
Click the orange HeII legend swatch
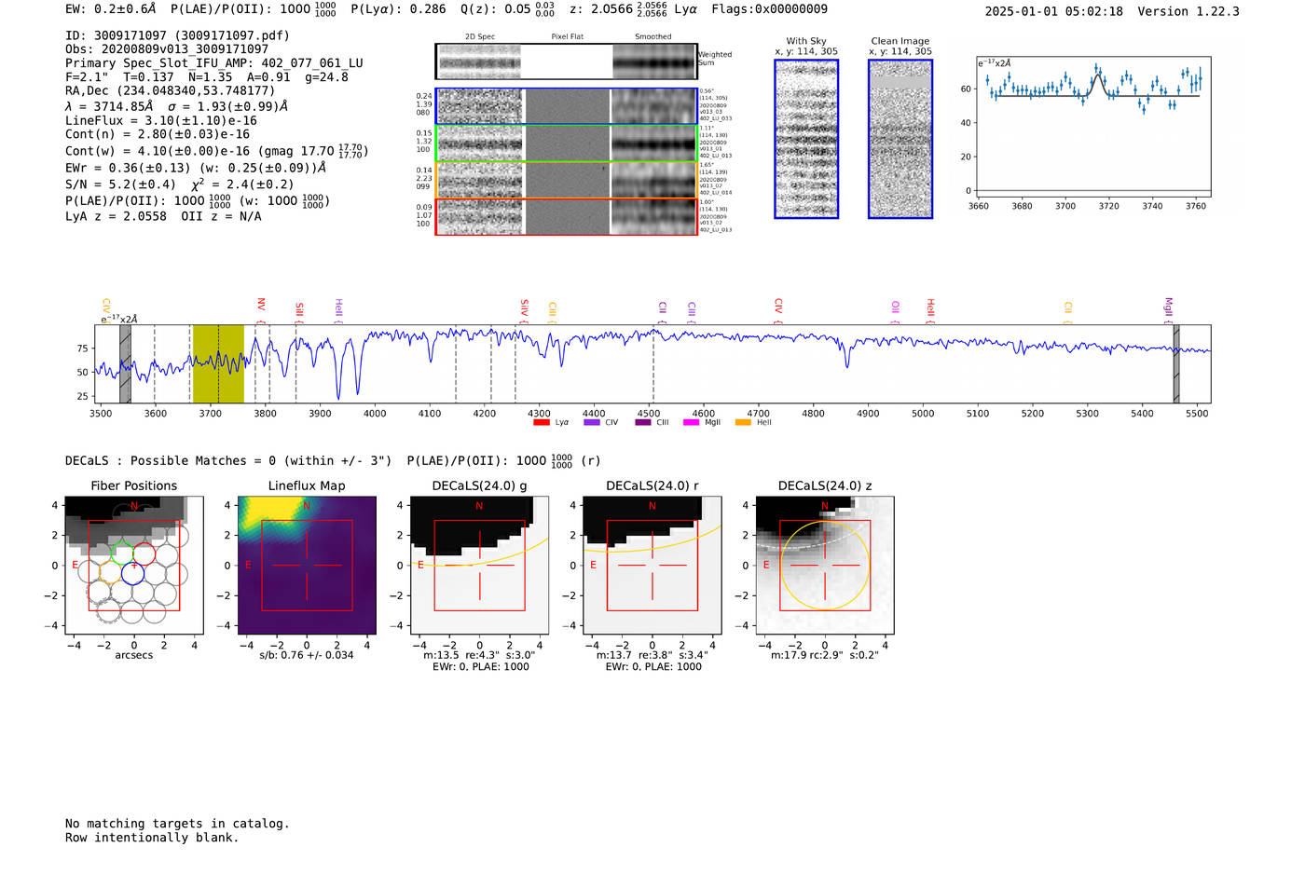[x=743, y=423]
